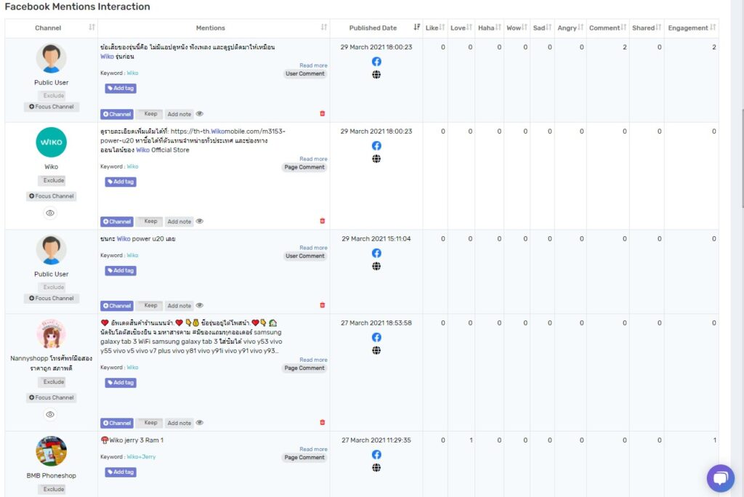Sort table by Haha column
744x497 pixels.
point(498,28)
